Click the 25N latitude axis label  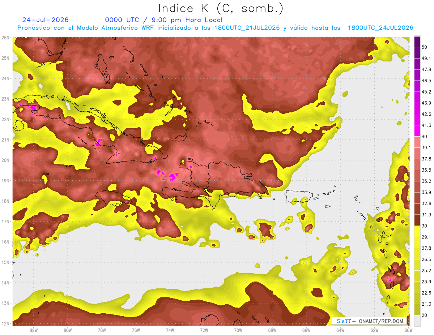click(x=5, y=58)
